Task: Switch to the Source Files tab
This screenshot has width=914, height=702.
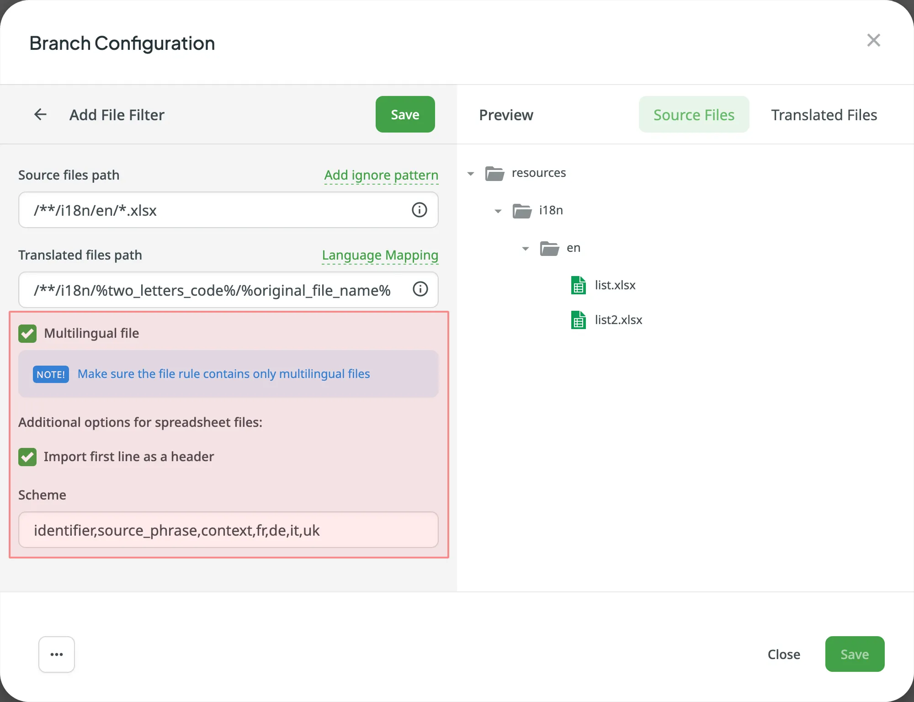Action: pos(693,114)
